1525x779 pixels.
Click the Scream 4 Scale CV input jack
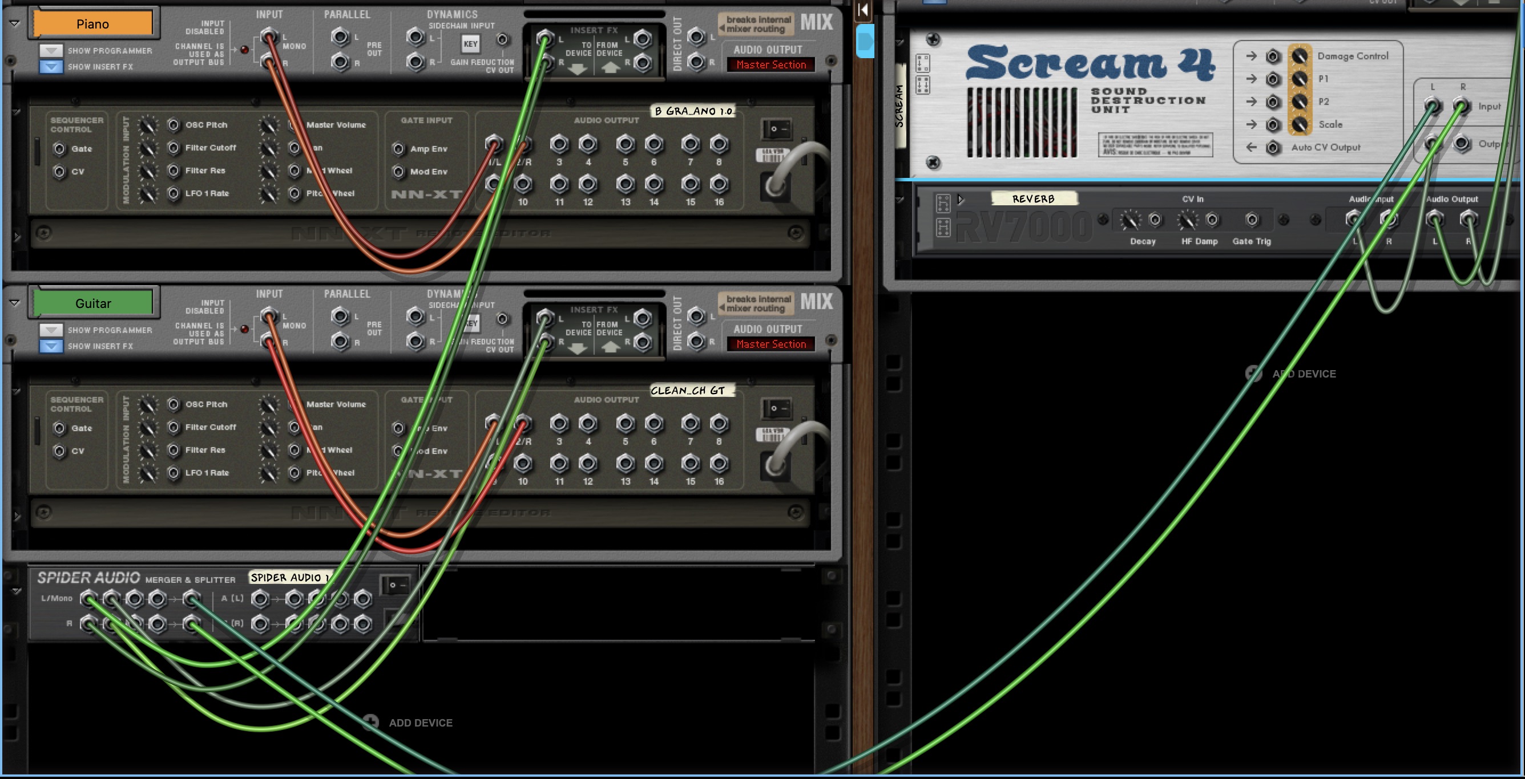[x=1273, y=125]
